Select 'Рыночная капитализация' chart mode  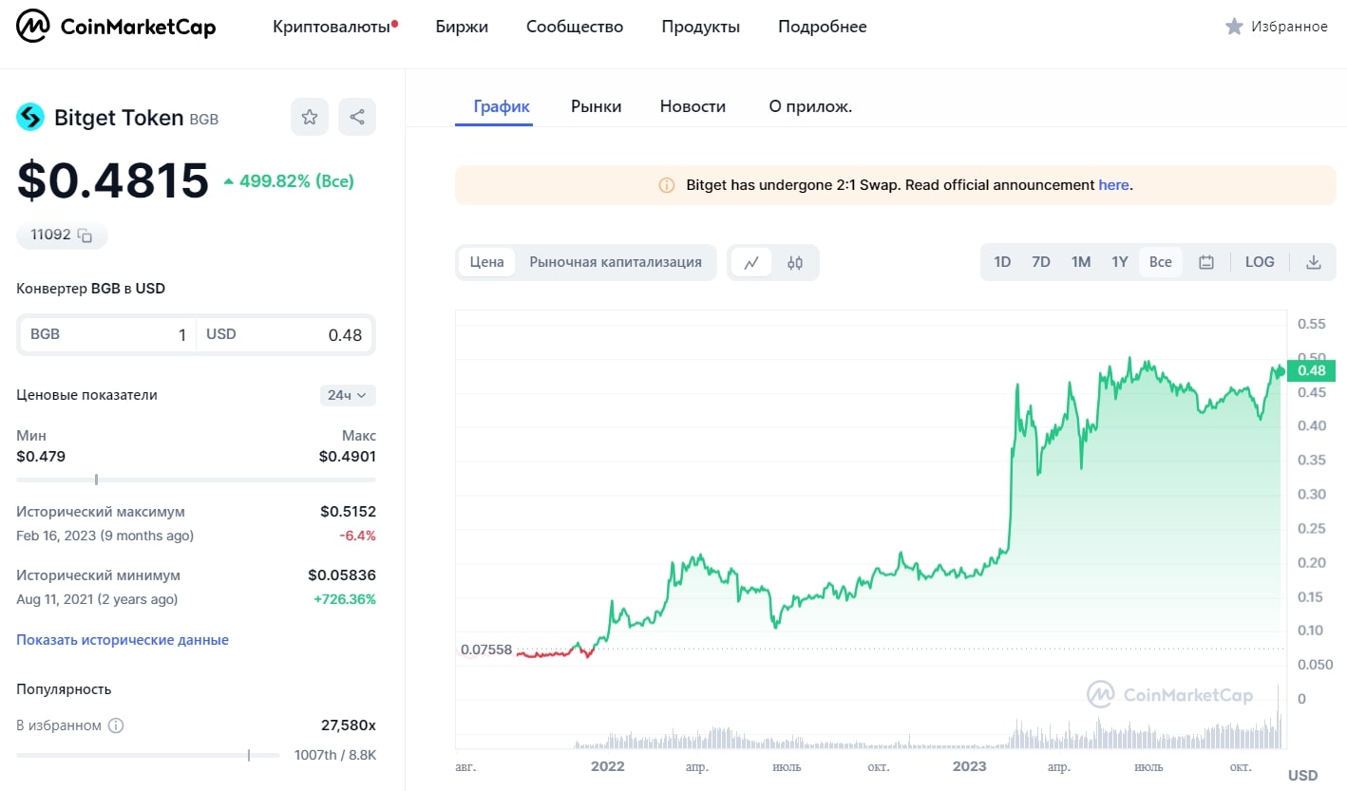[x=616, y=262]
